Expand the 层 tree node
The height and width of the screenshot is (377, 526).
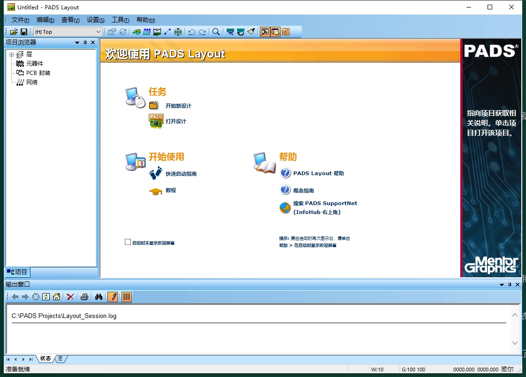click(x=11, y=54)
